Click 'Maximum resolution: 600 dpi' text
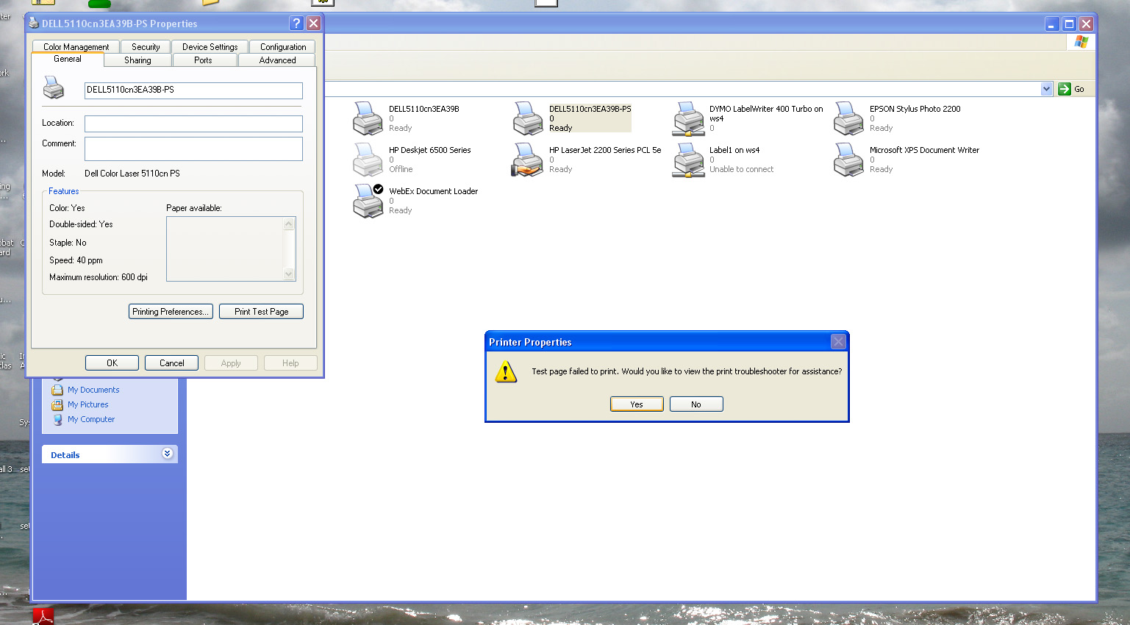The image size is (1130, 625). click(x=99, y=277)
